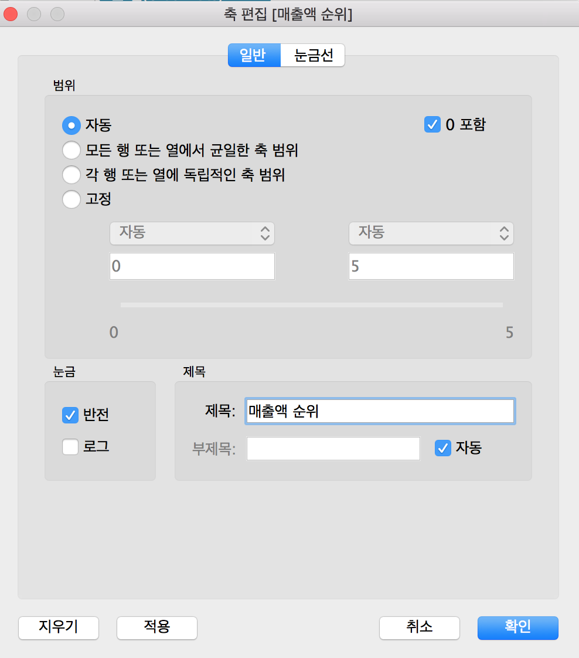The width and height of the screenshot is (579, 658).
Task: Uncheck the 자동 subtitle checkbox
Action: tap(442, 448)
